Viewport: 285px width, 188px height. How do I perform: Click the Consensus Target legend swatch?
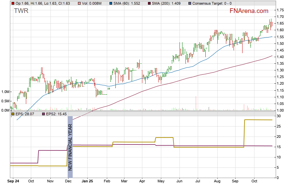[189, 3]
